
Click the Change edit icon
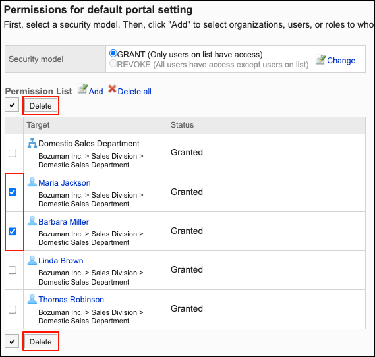(320, 59)
